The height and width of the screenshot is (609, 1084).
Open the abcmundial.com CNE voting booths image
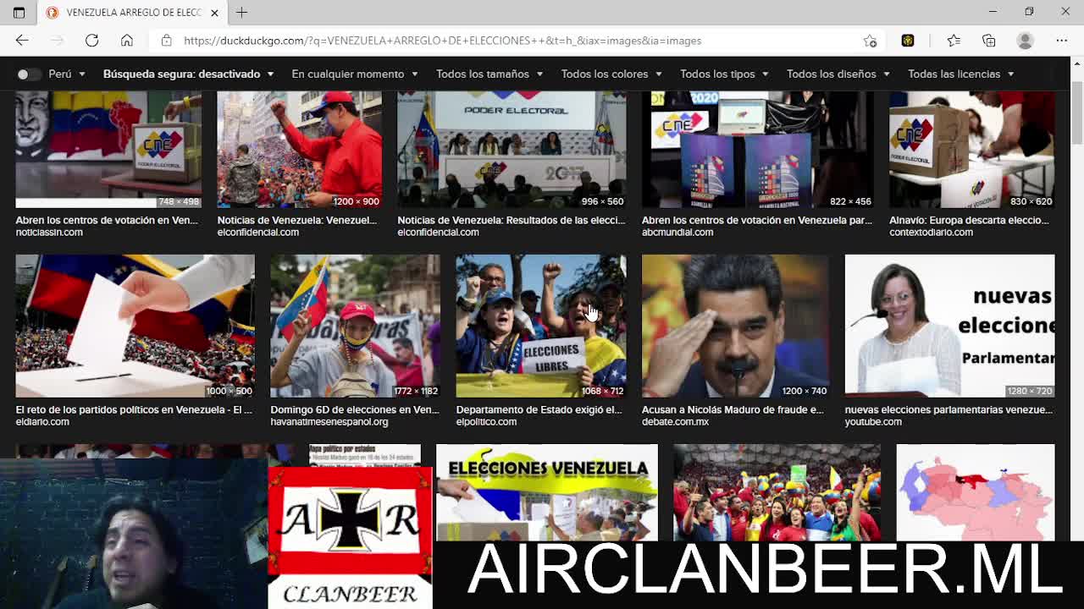[757, 149]
